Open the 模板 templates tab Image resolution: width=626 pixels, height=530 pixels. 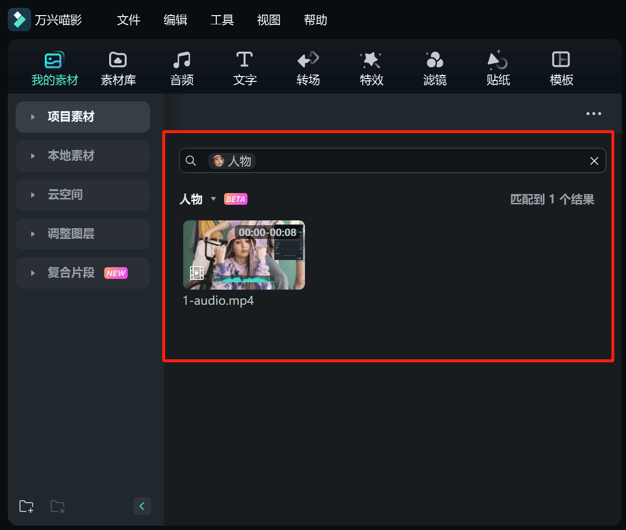[561, 69]
